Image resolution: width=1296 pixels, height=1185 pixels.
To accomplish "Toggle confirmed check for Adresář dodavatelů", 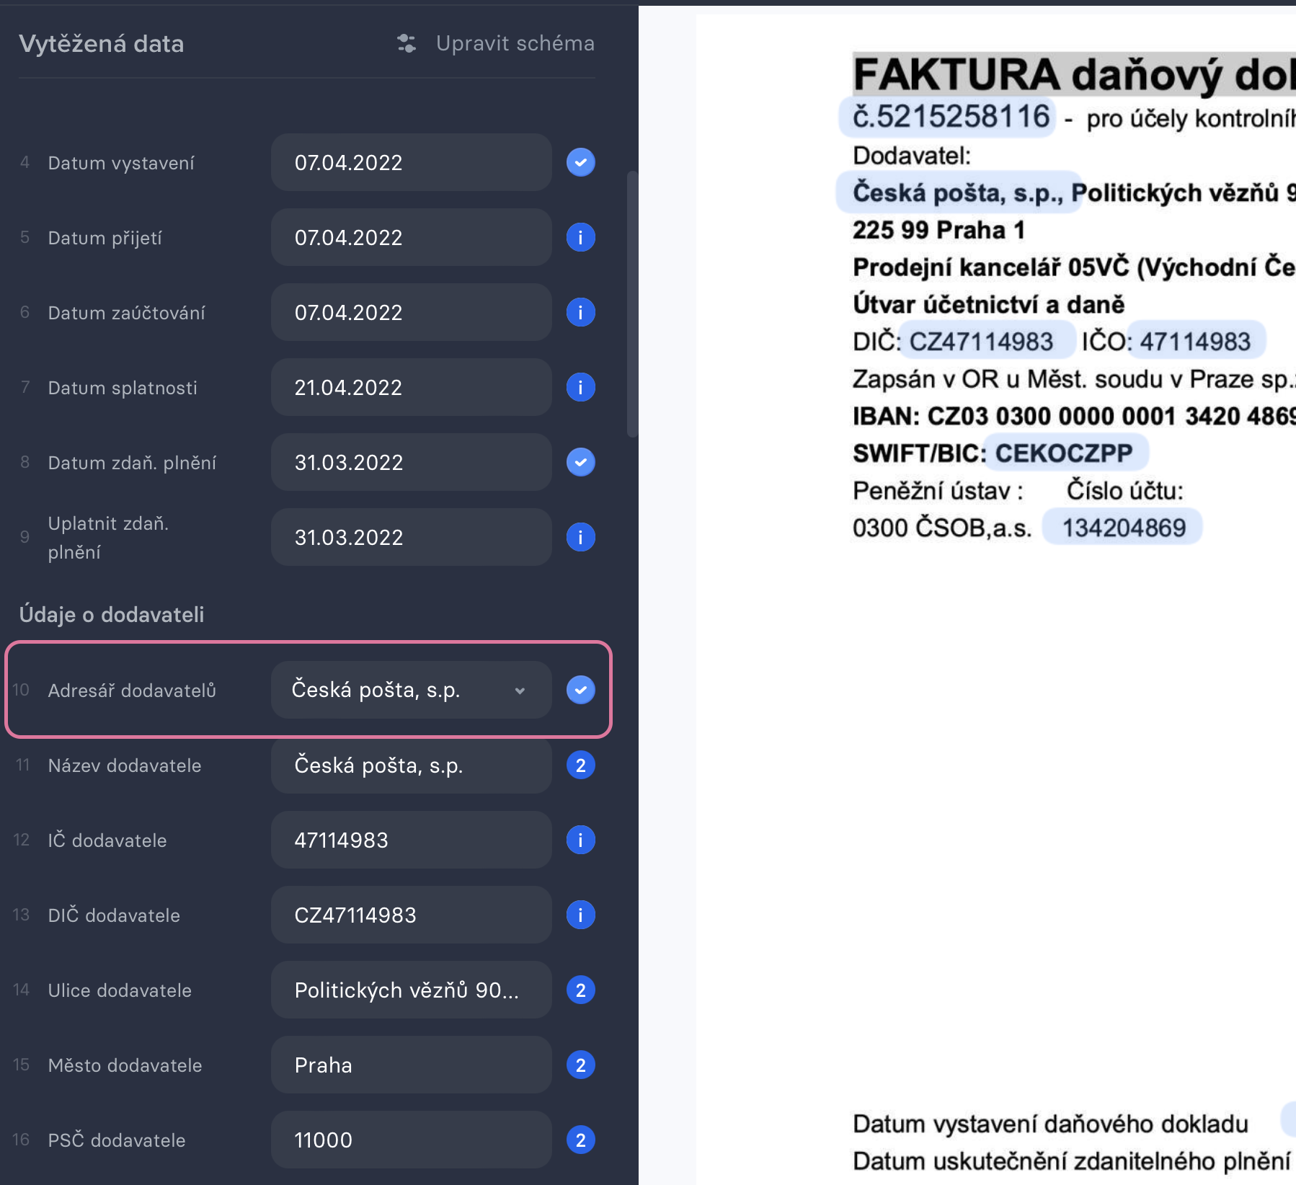I will point(580,690).
